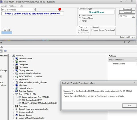The image size is (137, 120).
Task: Click the Disk drives icon
Action: [17, 68]
